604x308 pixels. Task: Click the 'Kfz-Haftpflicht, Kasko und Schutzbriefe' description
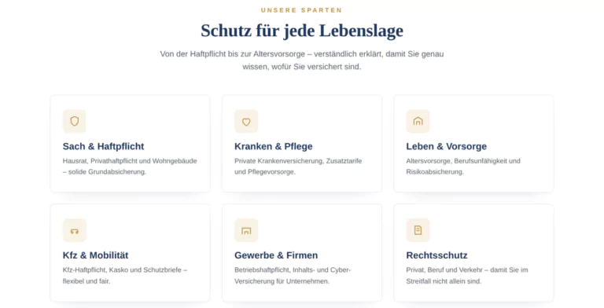pos(125,275)
